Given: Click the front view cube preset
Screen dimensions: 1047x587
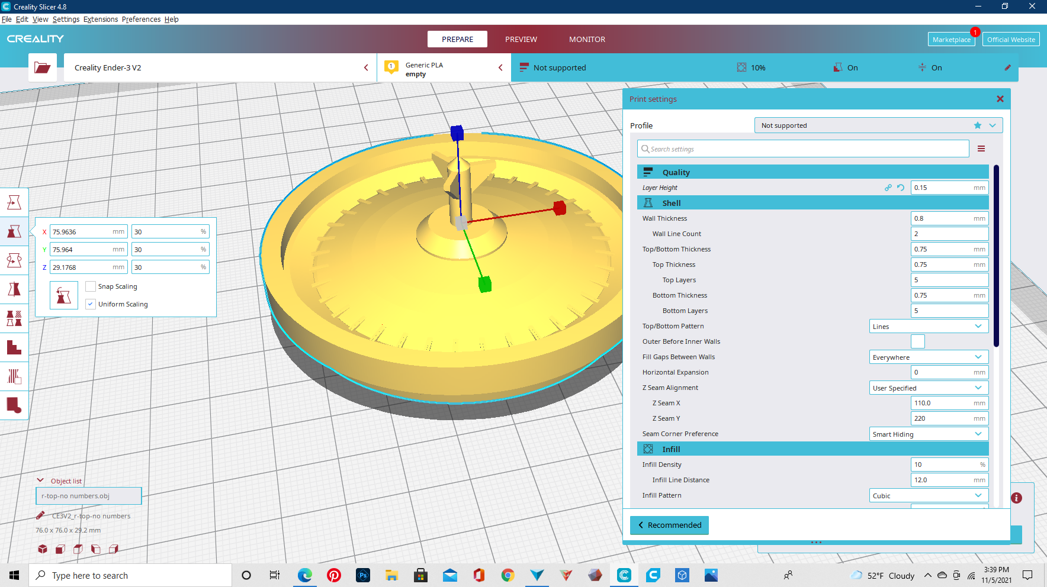Looking at the screenshot, I should tap(60, 549).
